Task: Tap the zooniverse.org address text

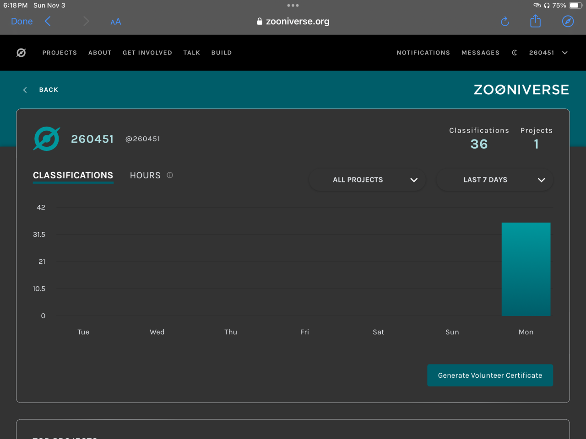Action: pos(298,21)
